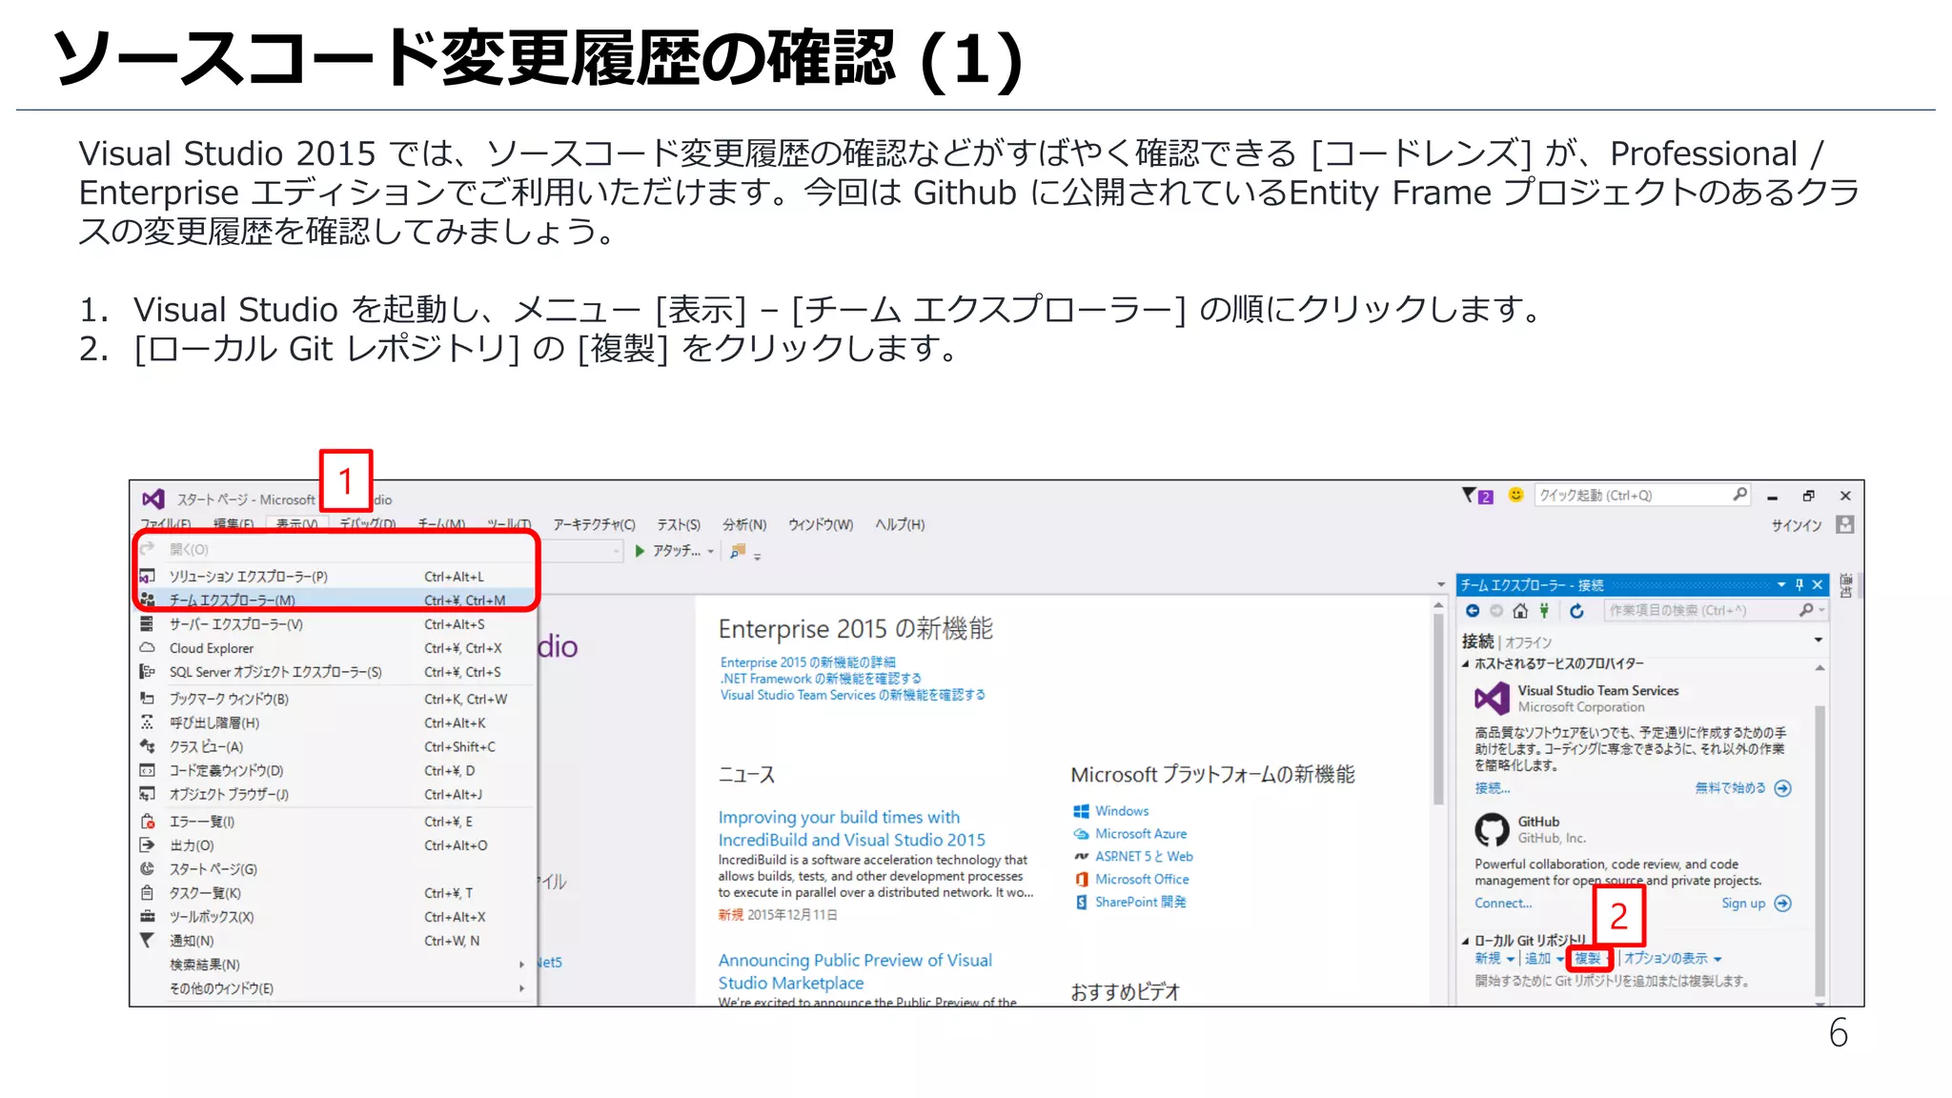This screenshot has height=1098, width=1952.
Task: Select ソリューション エクスプローラー menu item
Action: coord(334,577)
